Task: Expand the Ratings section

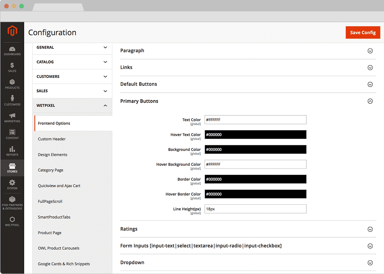Action: click(x=370, y=229)
